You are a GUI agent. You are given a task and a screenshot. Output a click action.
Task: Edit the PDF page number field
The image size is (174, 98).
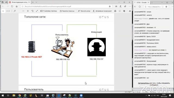pos(3,11)
